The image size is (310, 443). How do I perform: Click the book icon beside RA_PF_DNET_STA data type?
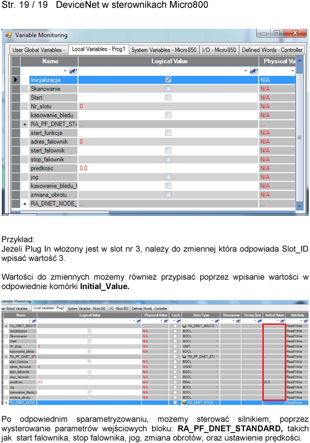coord(184,356)
